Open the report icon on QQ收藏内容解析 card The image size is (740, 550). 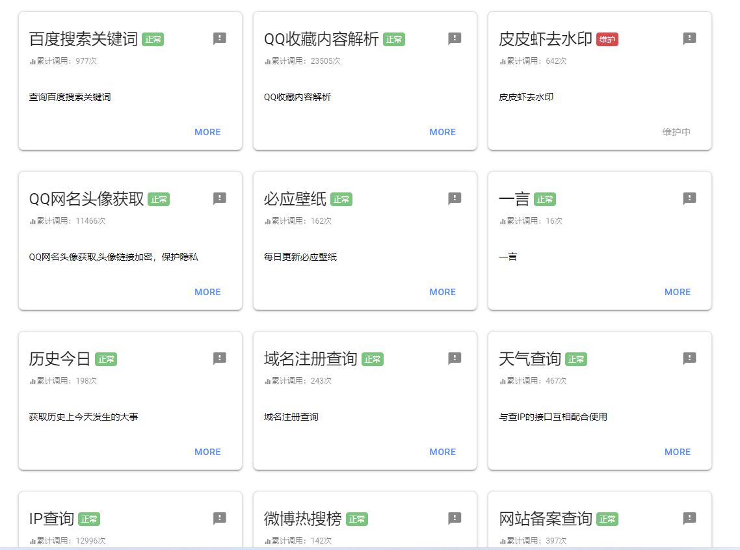455,38
